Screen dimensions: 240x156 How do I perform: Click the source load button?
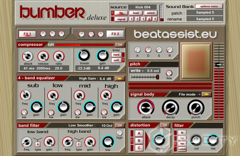point(136,13)
